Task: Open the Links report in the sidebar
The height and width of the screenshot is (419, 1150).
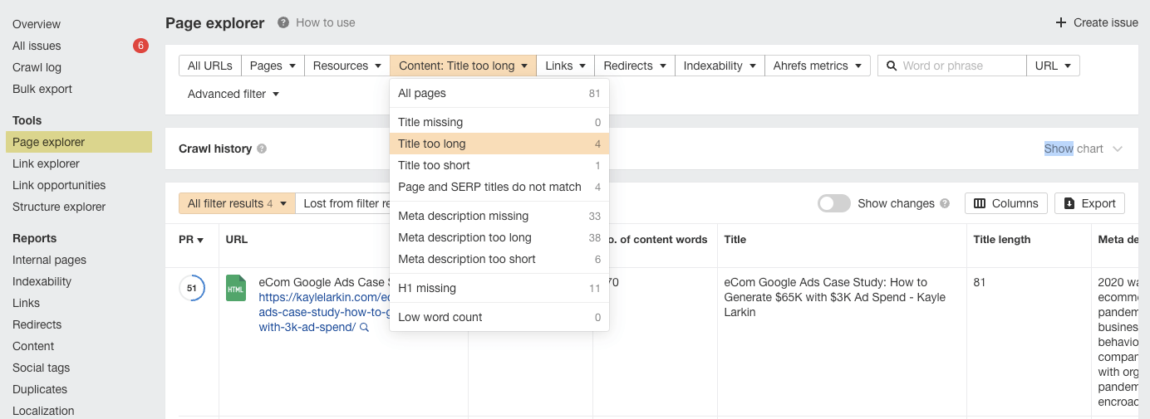Action: (x=26, y=303)
